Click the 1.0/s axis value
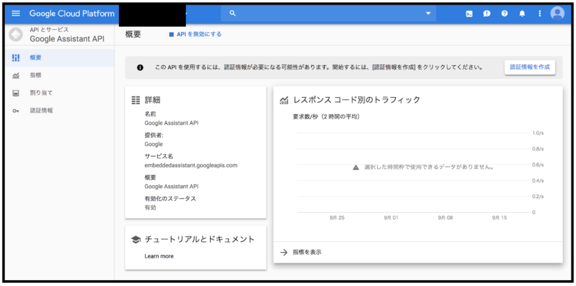This screenshot has height=286, width=576. (x=538, y=133)
